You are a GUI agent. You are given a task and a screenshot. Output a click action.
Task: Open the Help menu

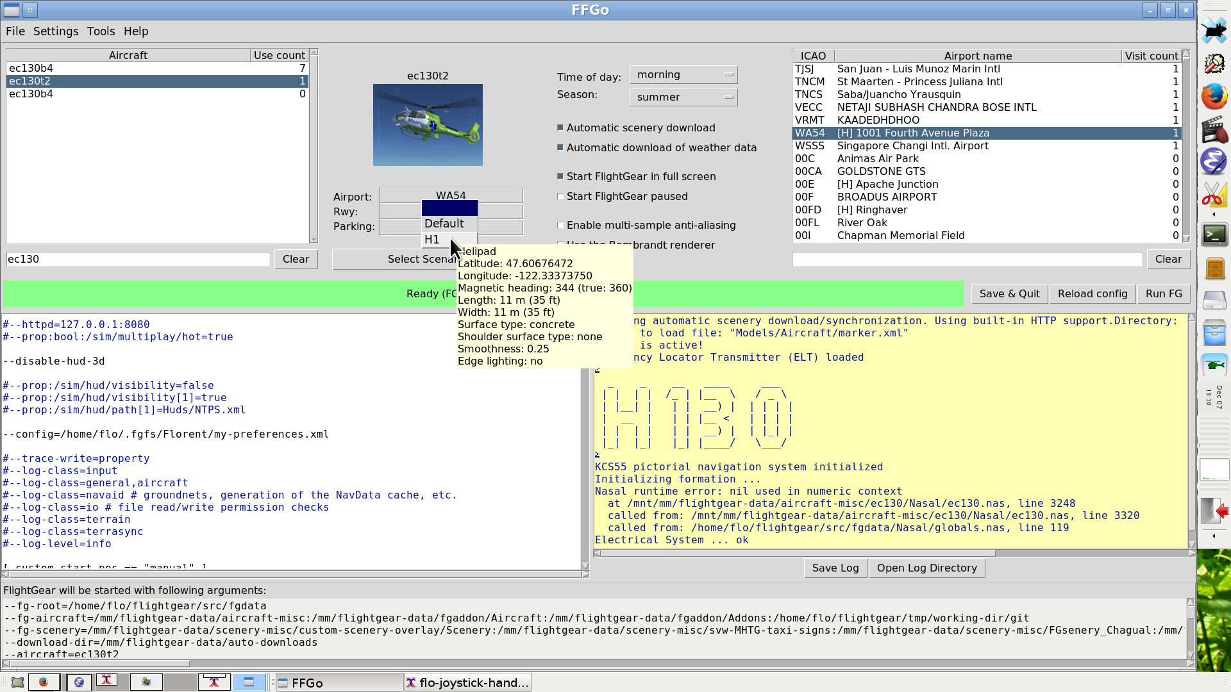[x=136, y=31]
